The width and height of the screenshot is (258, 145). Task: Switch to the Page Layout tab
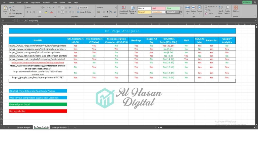point(35,3)
